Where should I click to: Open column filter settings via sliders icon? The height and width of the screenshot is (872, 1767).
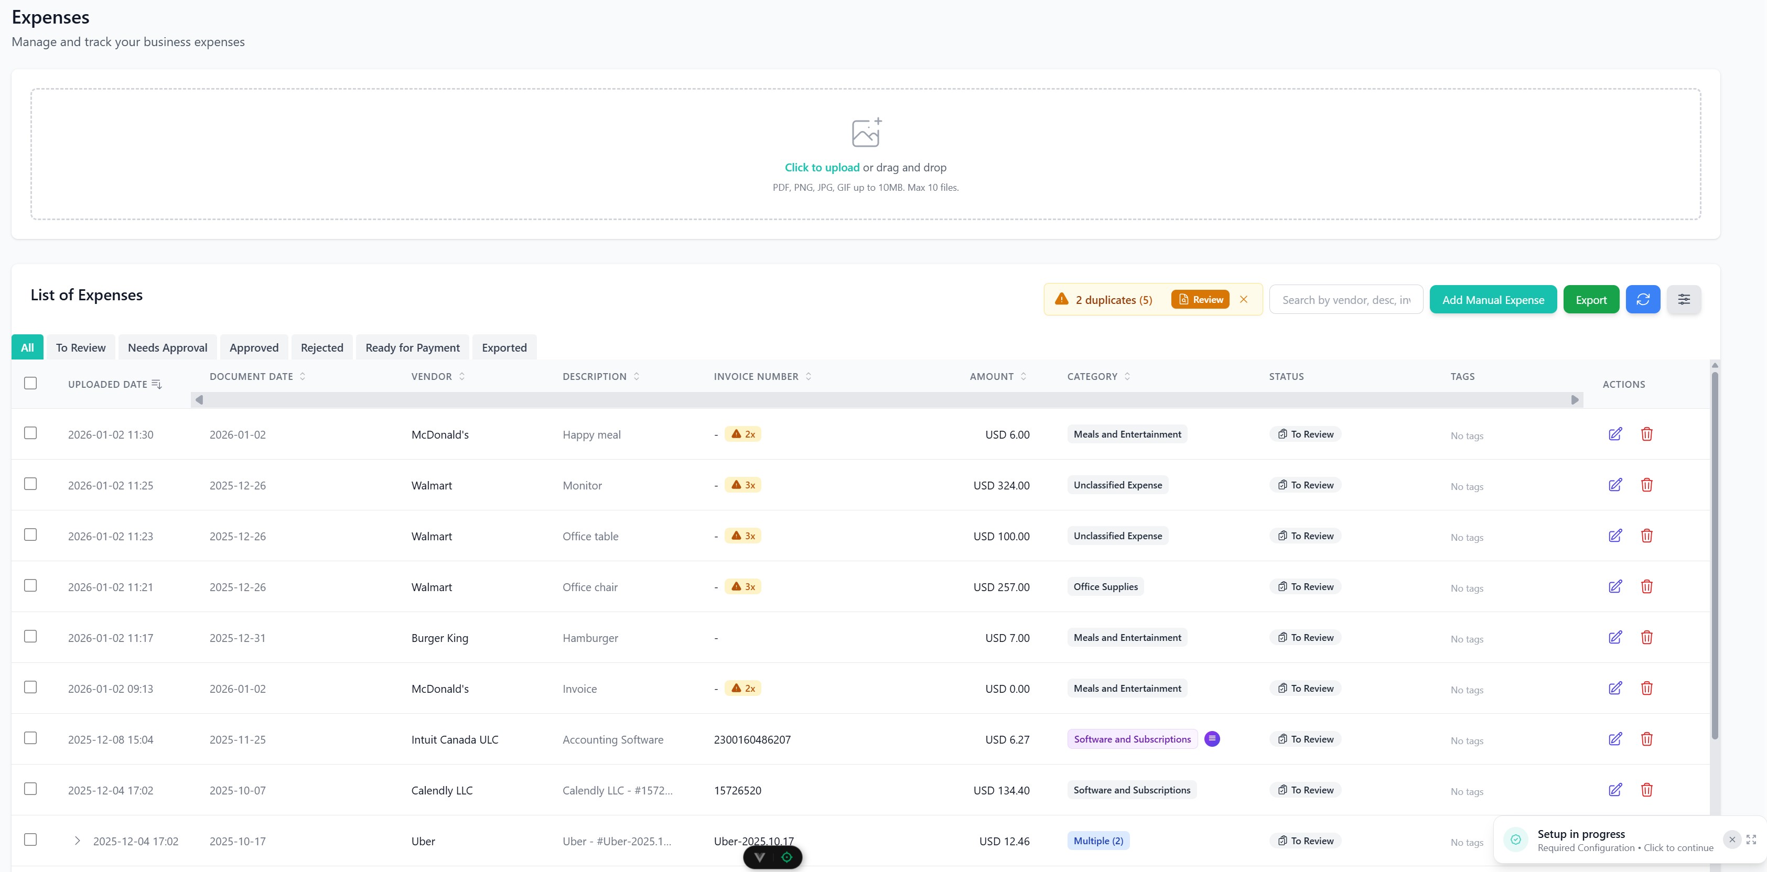pyautogui.click(x=1684, y=299)
